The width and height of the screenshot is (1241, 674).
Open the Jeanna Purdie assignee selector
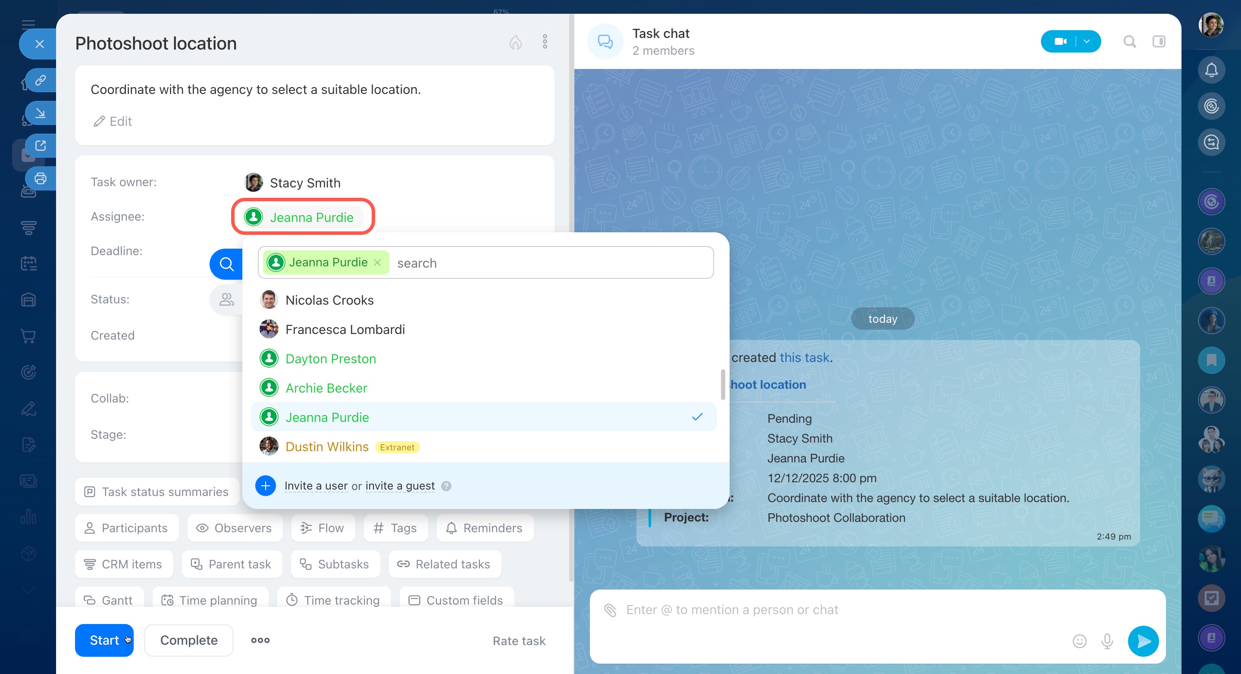(311, 217)
